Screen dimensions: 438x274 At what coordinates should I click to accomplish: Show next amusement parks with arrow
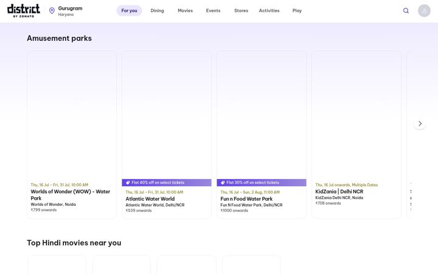coord(420,123)
